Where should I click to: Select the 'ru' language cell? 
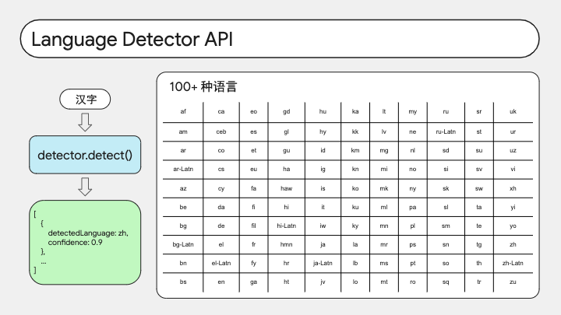tap(446, 111)
